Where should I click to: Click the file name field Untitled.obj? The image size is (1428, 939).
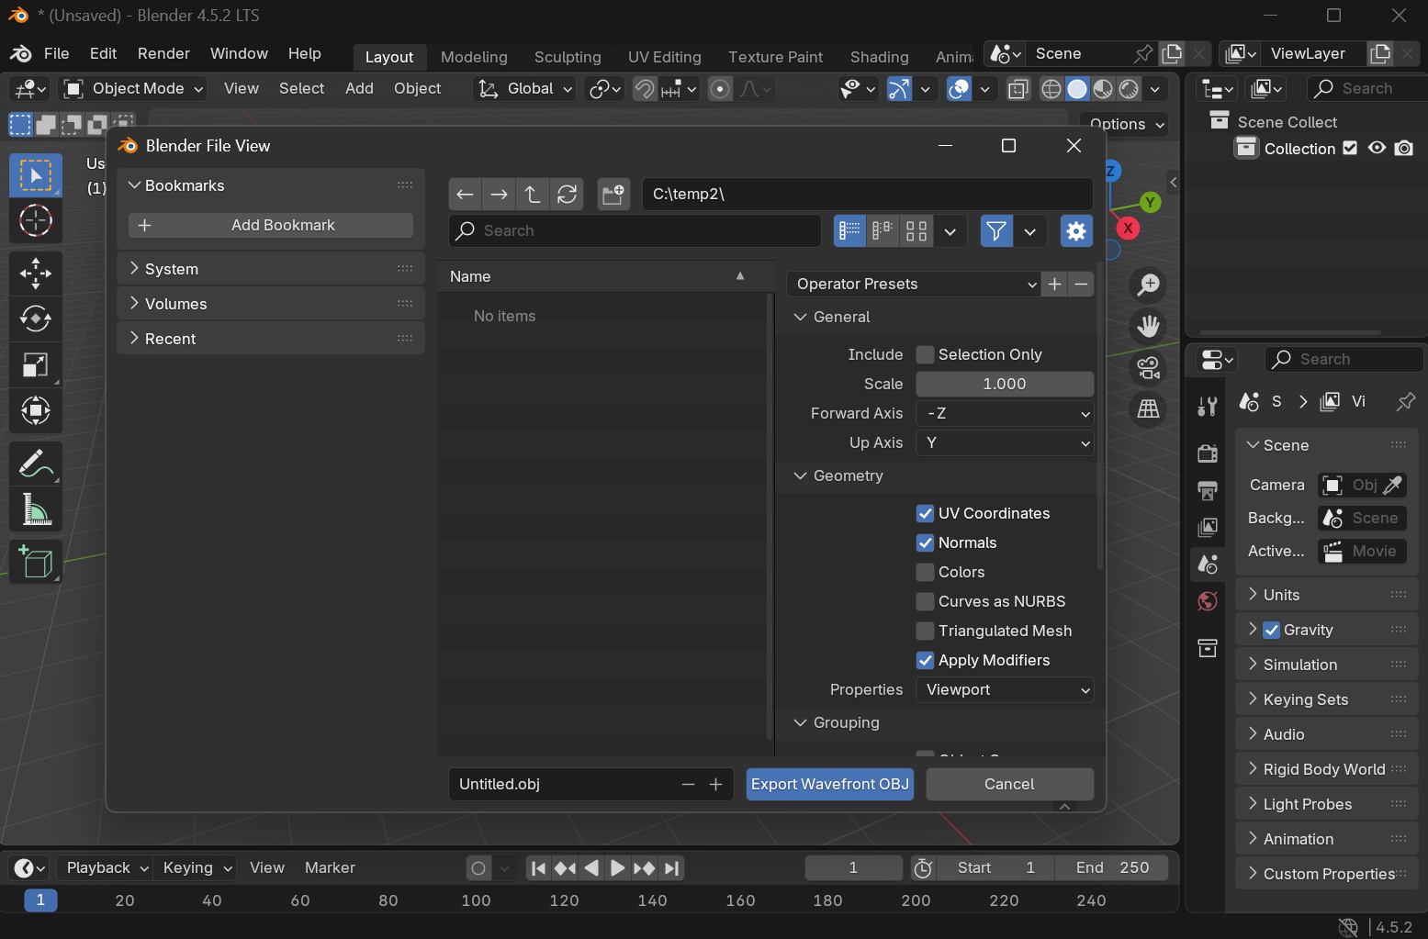pyautogui.click(x=562, y=784)
